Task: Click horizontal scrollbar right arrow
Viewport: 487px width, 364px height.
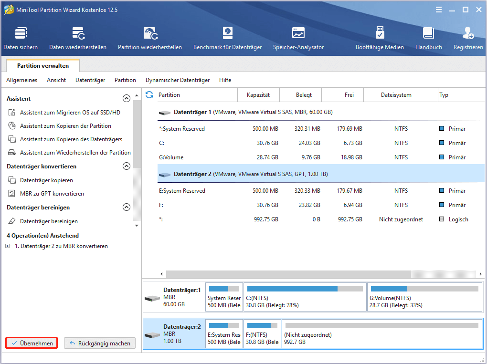Action: coord(480,274)
